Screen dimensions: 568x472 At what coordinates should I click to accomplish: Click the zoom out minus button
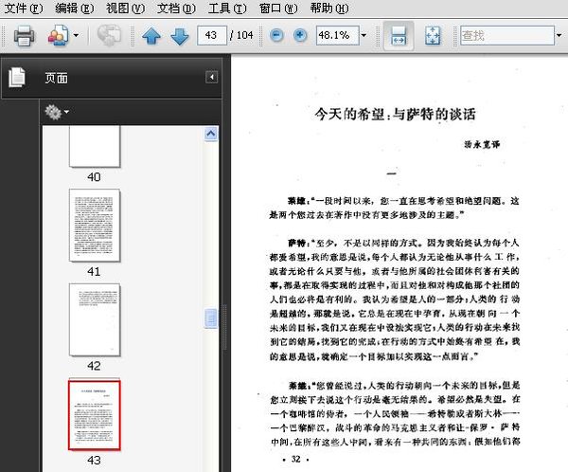[276, 36]
